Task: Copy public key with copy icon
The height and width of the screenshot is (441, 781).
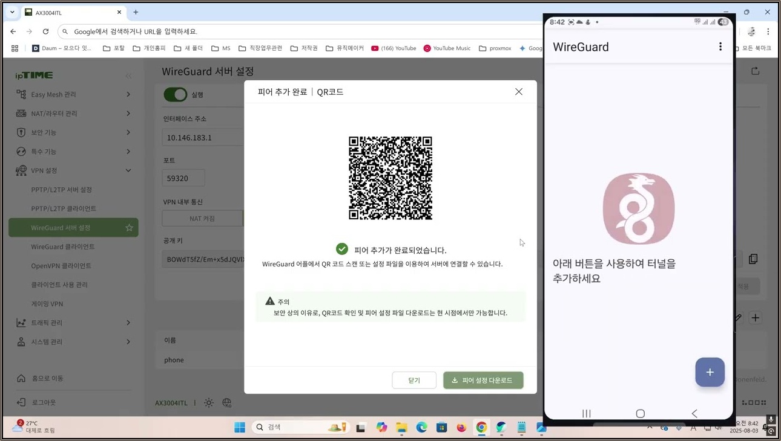Action: (753, 259)
